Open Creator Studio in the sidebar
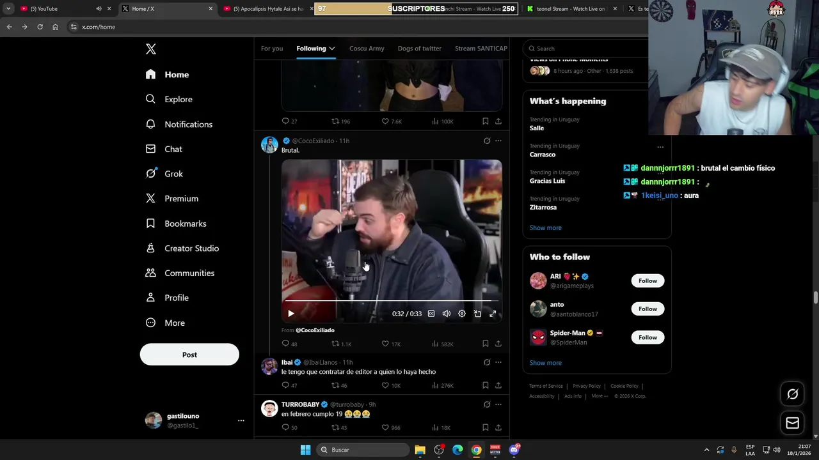The height and width of the screenshot is (460, 819). coord(182,248)
